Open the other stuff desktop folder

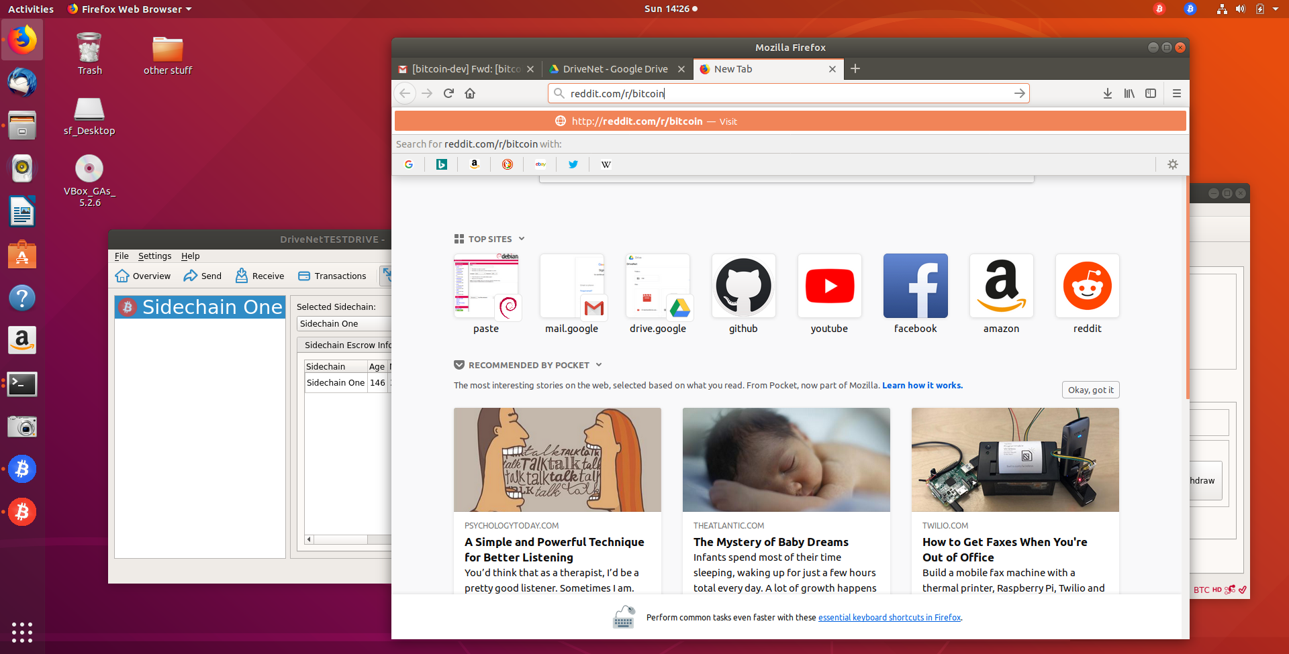coord(167,55)
